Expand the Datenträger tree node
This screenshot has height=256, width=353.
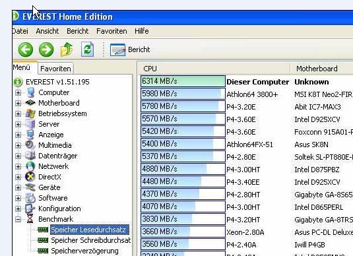[x=18, y=156]
